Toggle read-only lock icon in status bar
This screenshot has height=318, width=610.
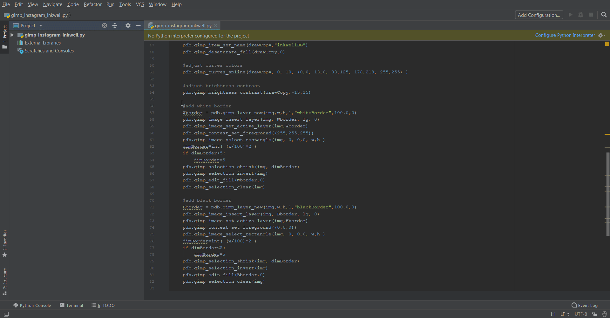click(594, 314)
